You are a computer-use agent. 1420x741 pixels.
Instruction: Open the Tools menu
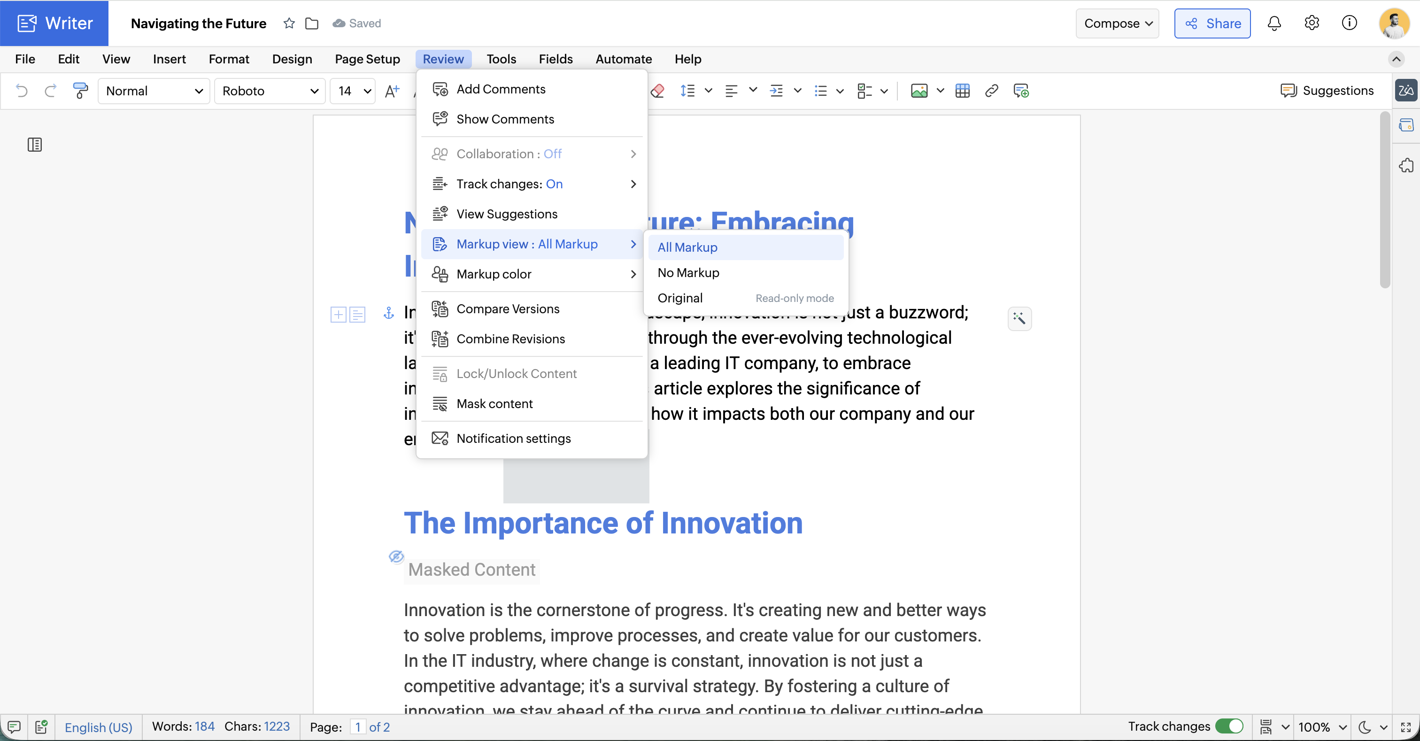pyautogui.click(x=501, y=59)
